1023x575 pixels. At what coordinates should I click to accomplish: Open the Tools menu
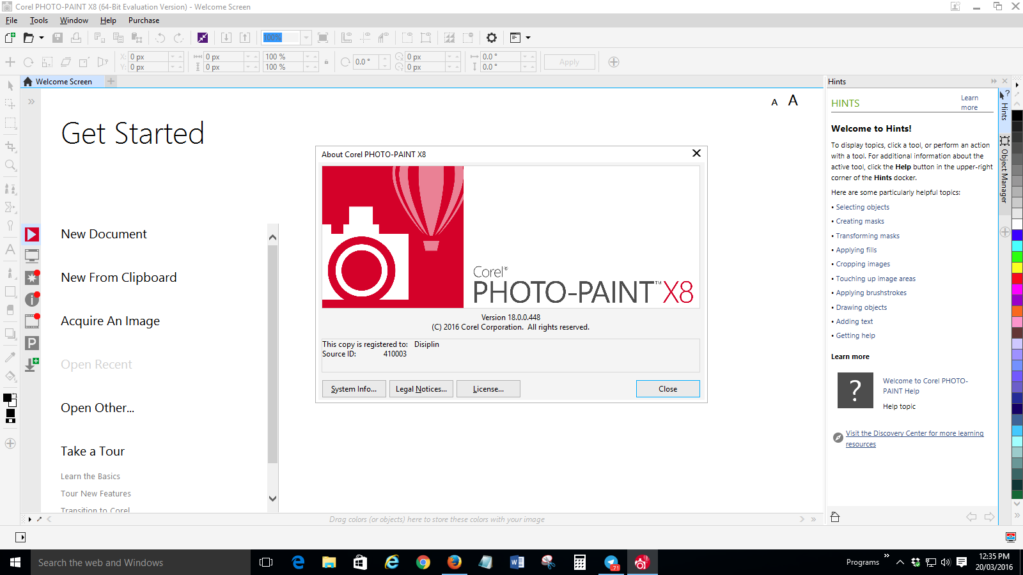pos(38,20)
